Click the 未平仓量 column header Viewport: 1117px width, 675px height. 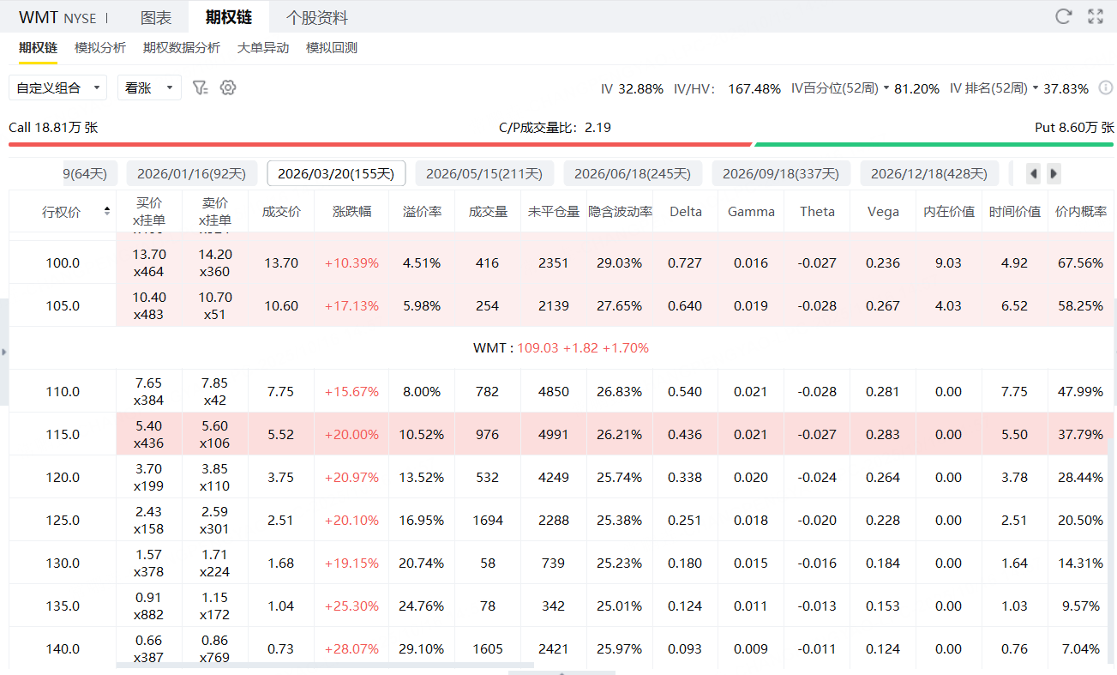[554, 211]
